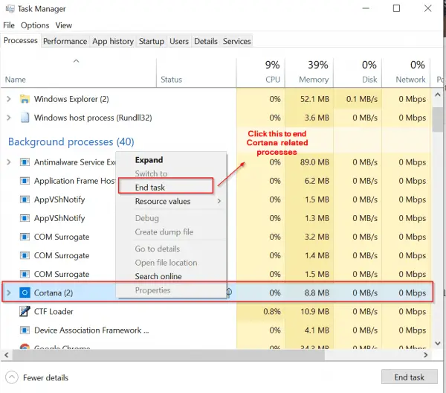Viewport: 446px width, 393px height.
Task: Open the Options menu
Action: coord(35,25)
